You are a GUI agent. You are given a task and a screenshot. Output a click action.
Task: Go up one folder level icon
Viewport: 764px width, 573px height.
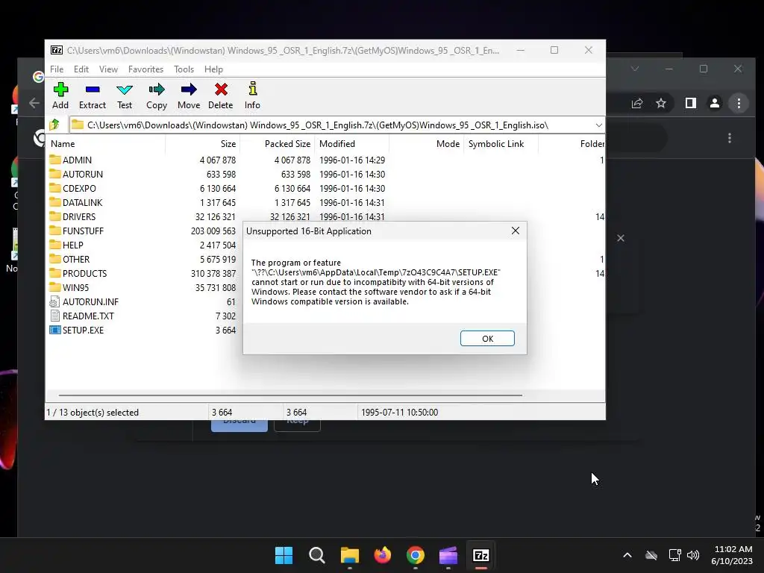(x=54, y=125)
